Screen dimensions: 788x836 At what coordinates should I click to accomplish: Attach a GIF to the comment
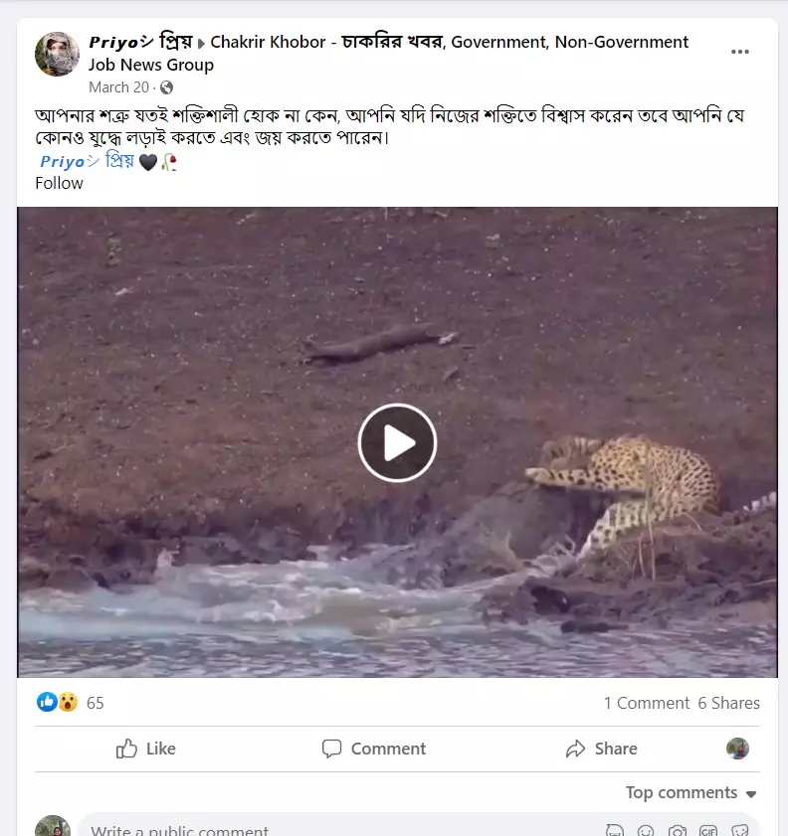708,830
